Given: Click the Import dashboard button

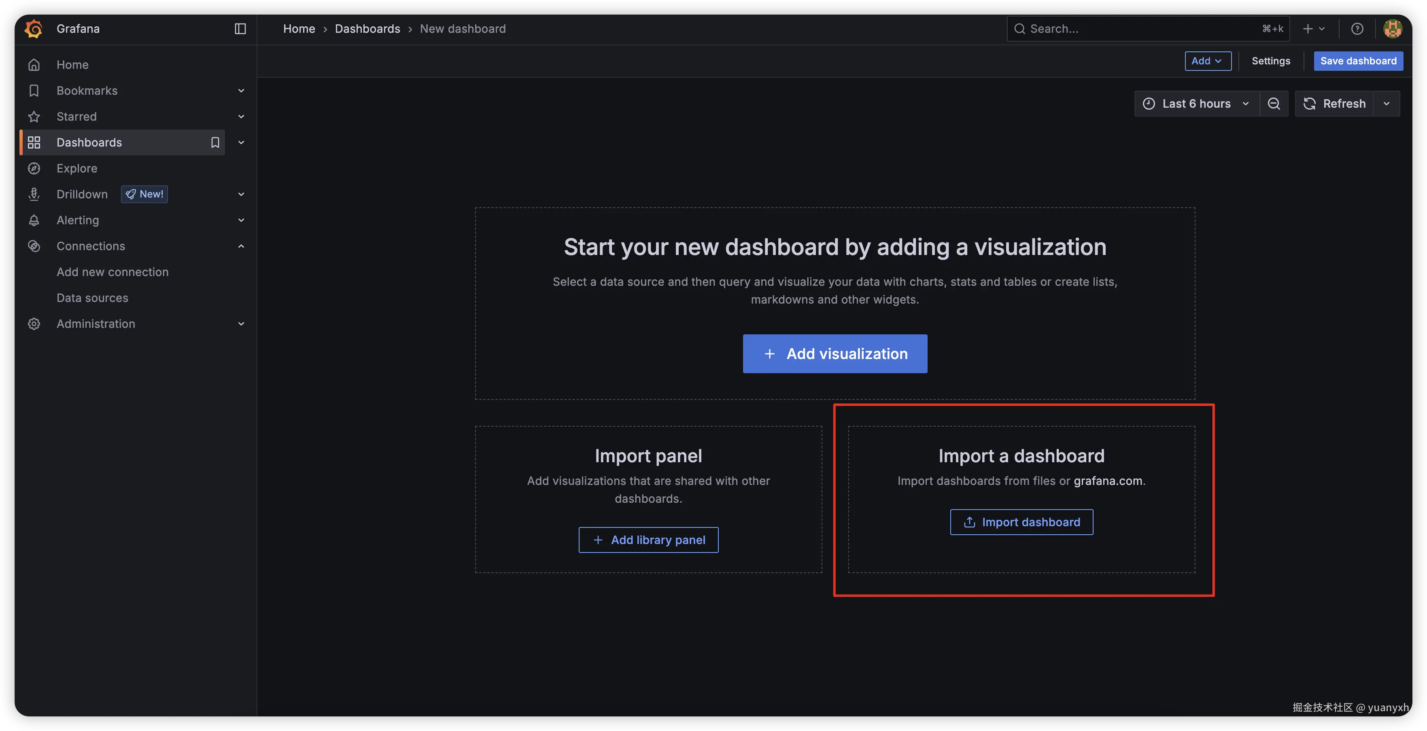Looking at the screenshot, I should click(1021, 521).
